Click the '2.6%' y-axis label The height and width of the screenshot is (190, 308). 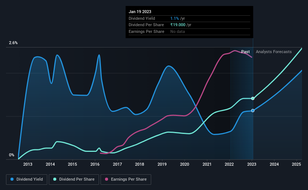click(x=13, y=43)
